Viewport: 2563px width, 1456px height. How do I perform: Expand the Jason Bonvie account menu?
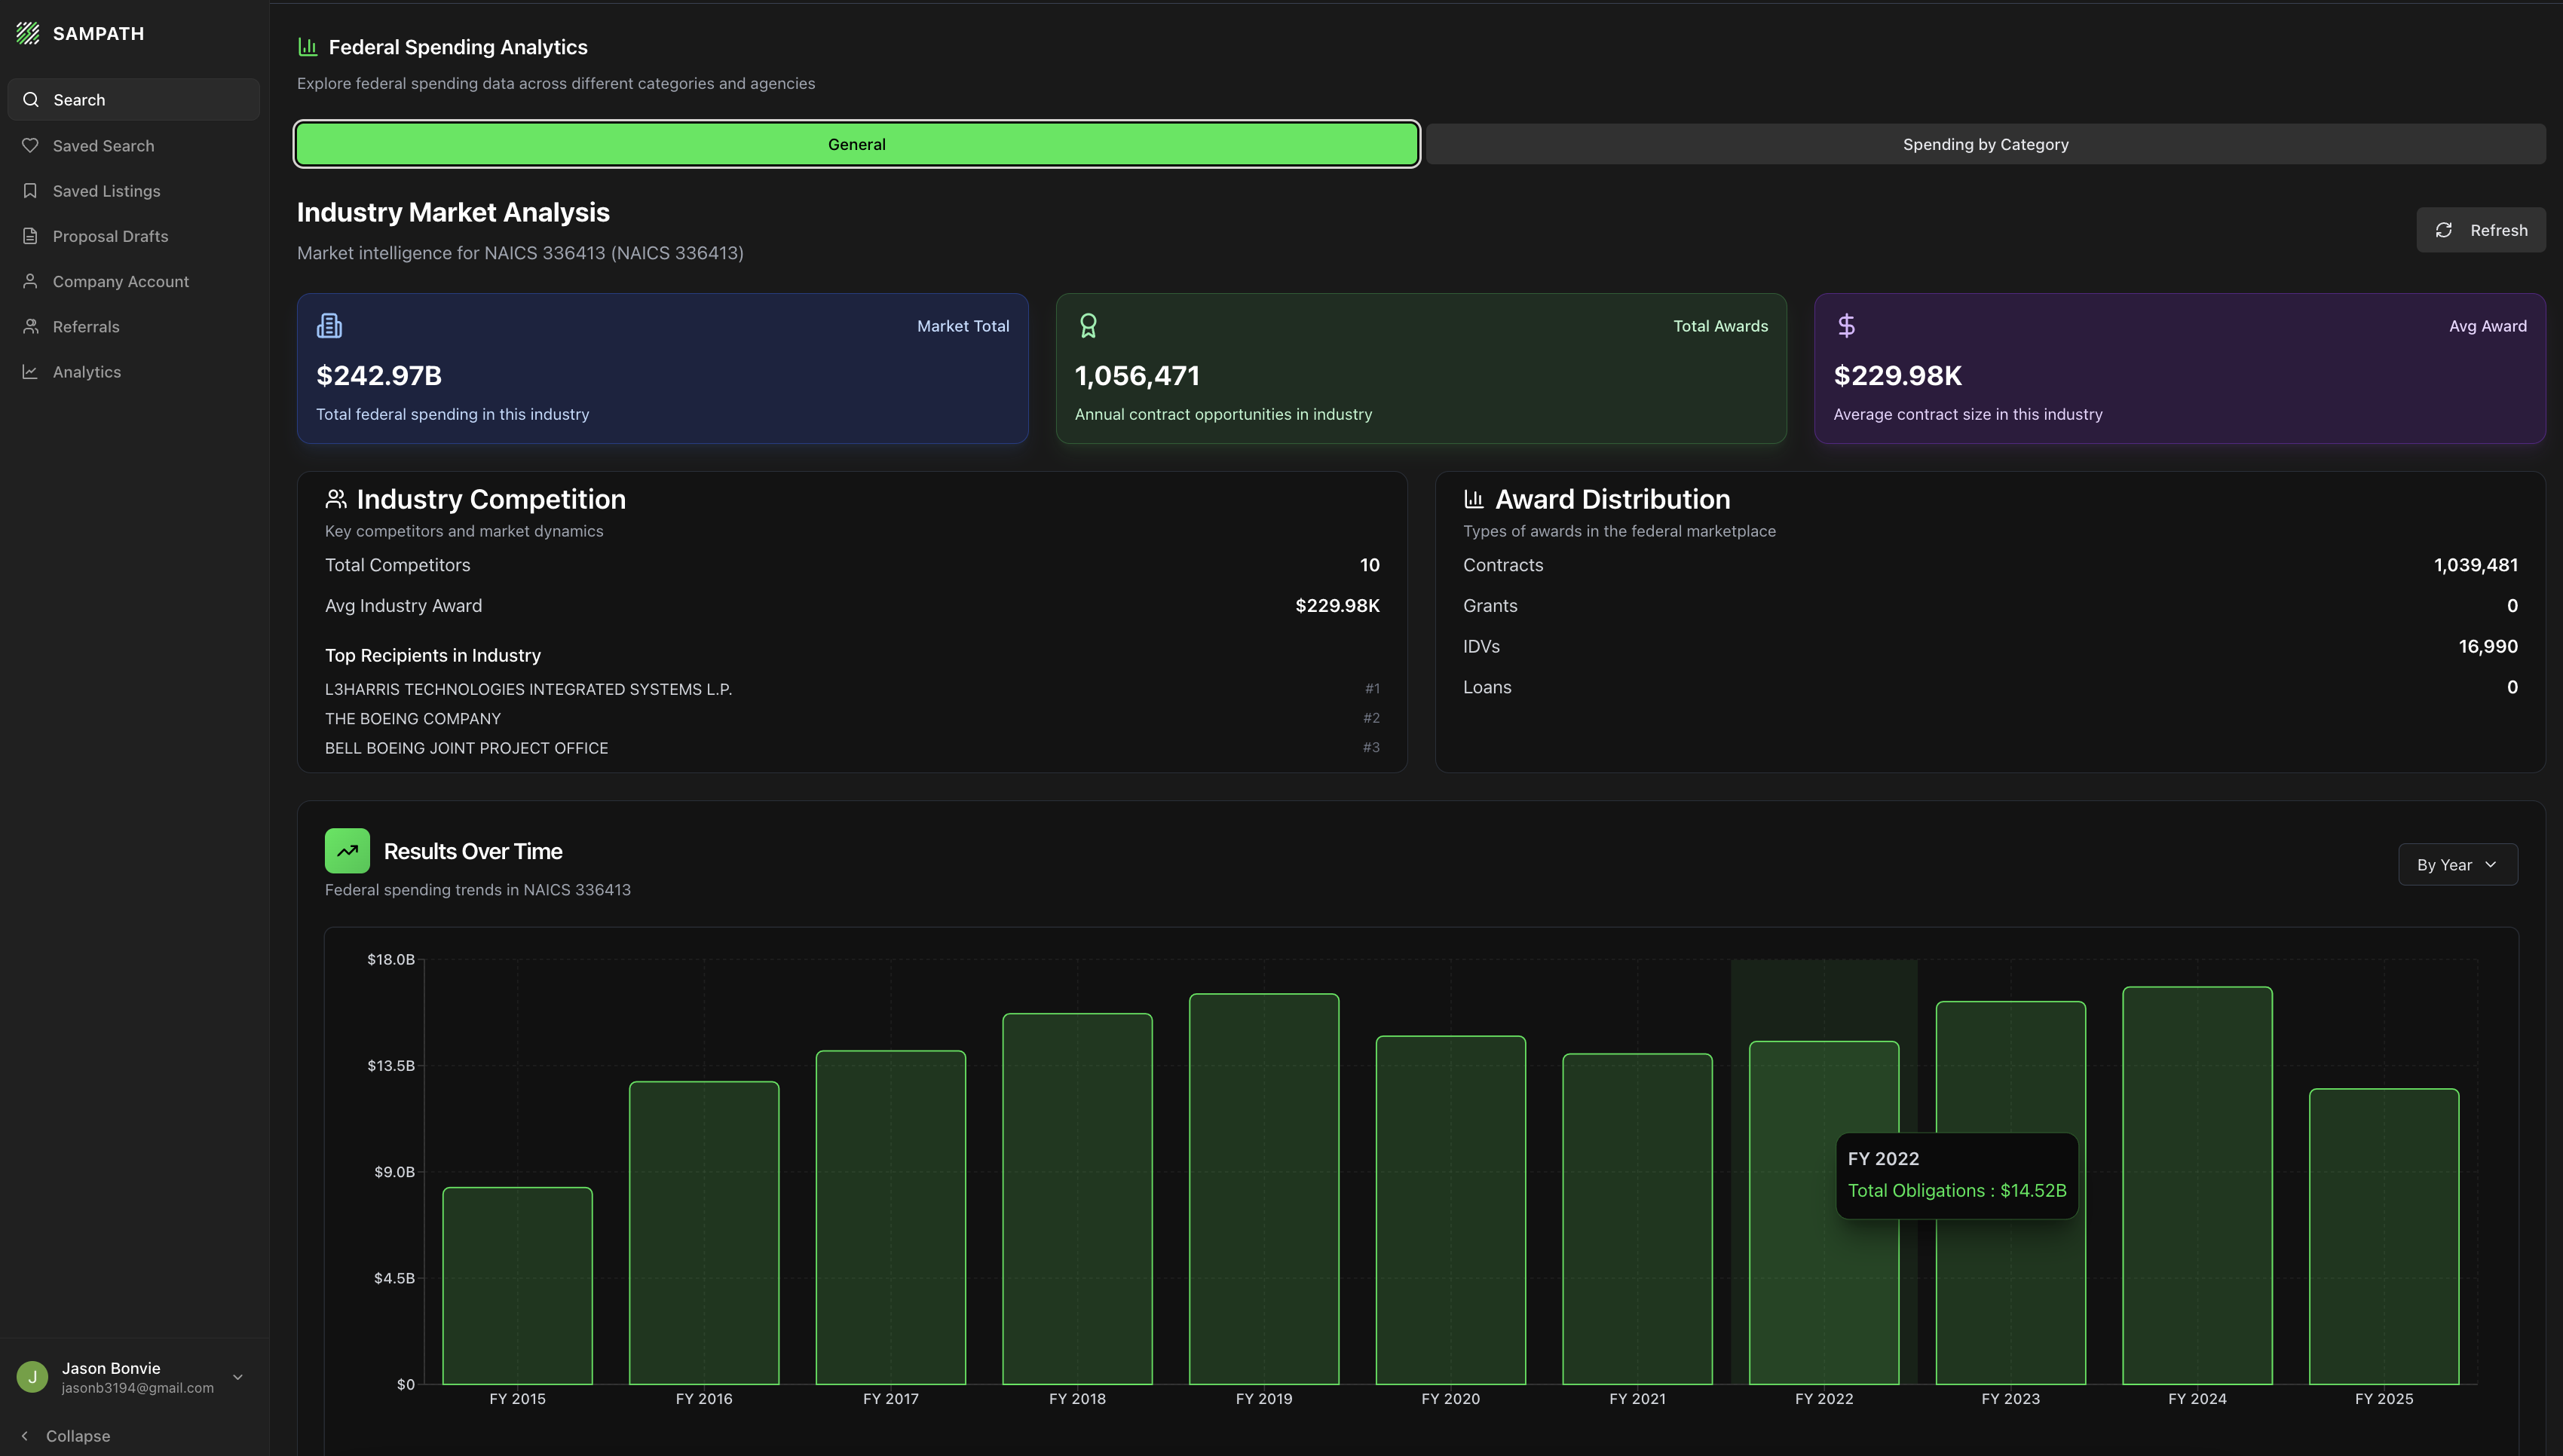[238, 1377]
